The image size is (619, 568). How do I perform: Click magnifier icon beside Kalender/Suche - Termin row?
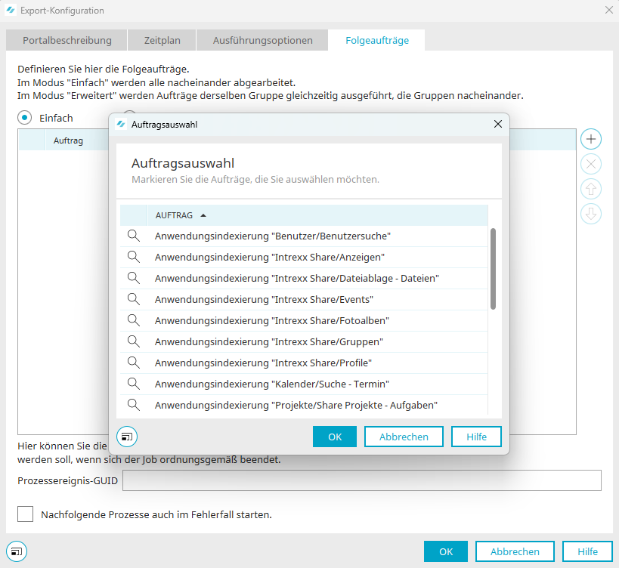tap(134, 384)
